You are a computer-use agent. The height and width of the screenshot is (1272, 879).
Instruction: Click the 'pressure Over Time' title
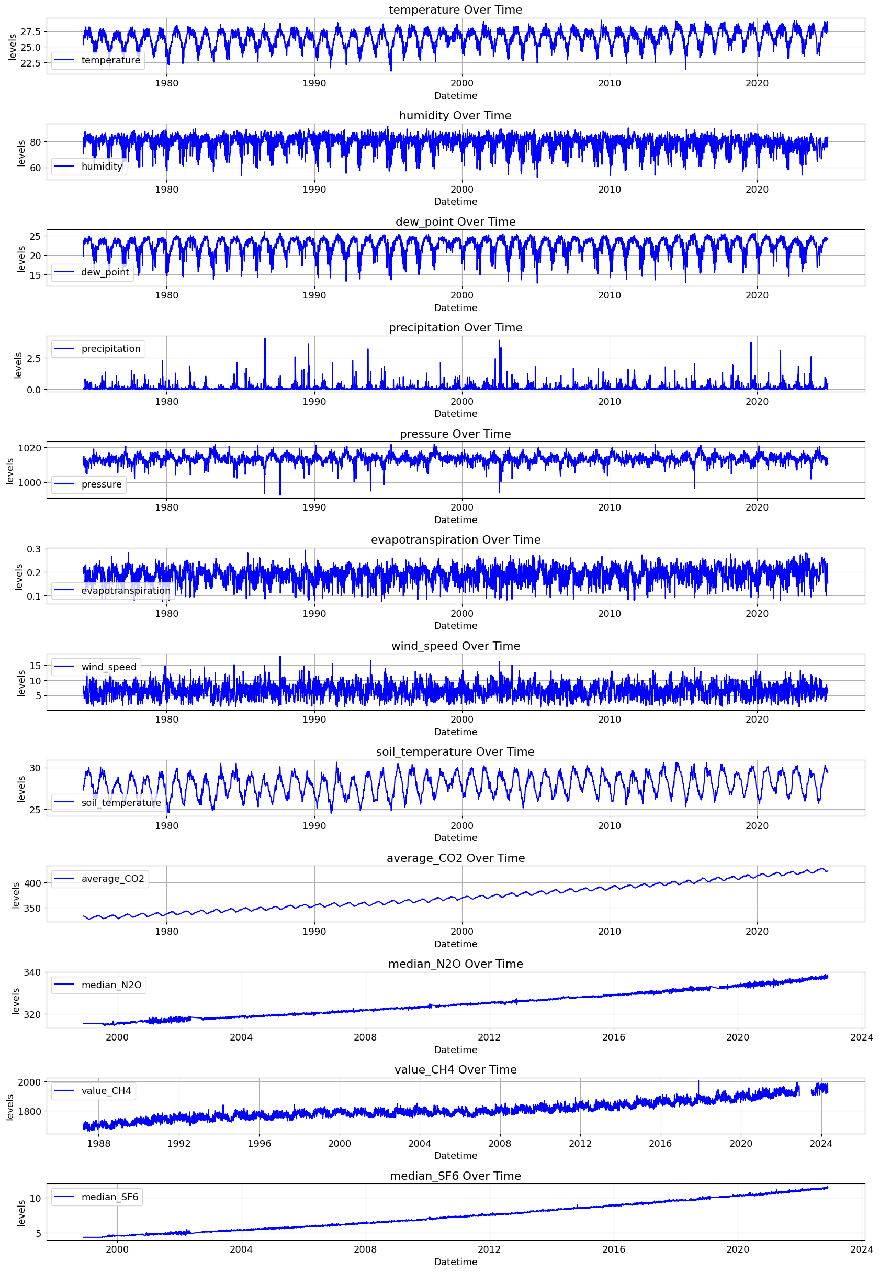point(455,434)
